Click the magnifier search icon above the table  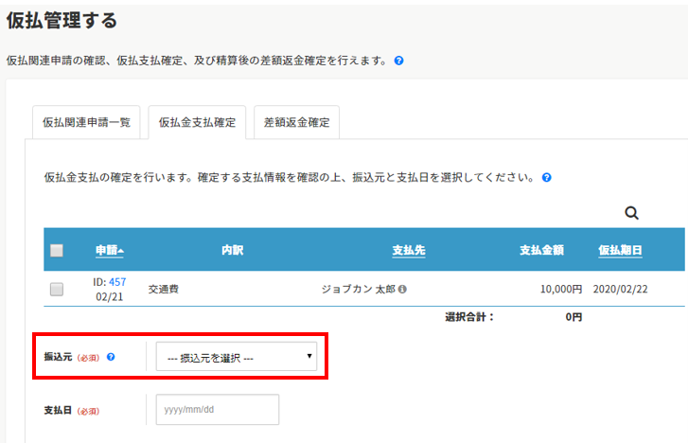(632, 213)
